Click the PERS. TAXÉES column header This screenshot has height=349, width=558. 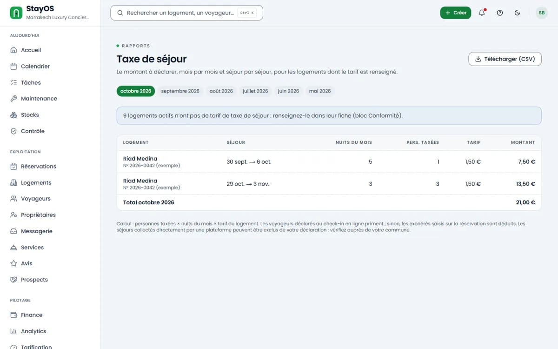[x=423, y=142]
